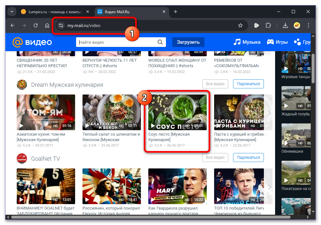Reload the page with the refresh icon
This screenshot has height=225, width=321.
click(x=36, y=25)
